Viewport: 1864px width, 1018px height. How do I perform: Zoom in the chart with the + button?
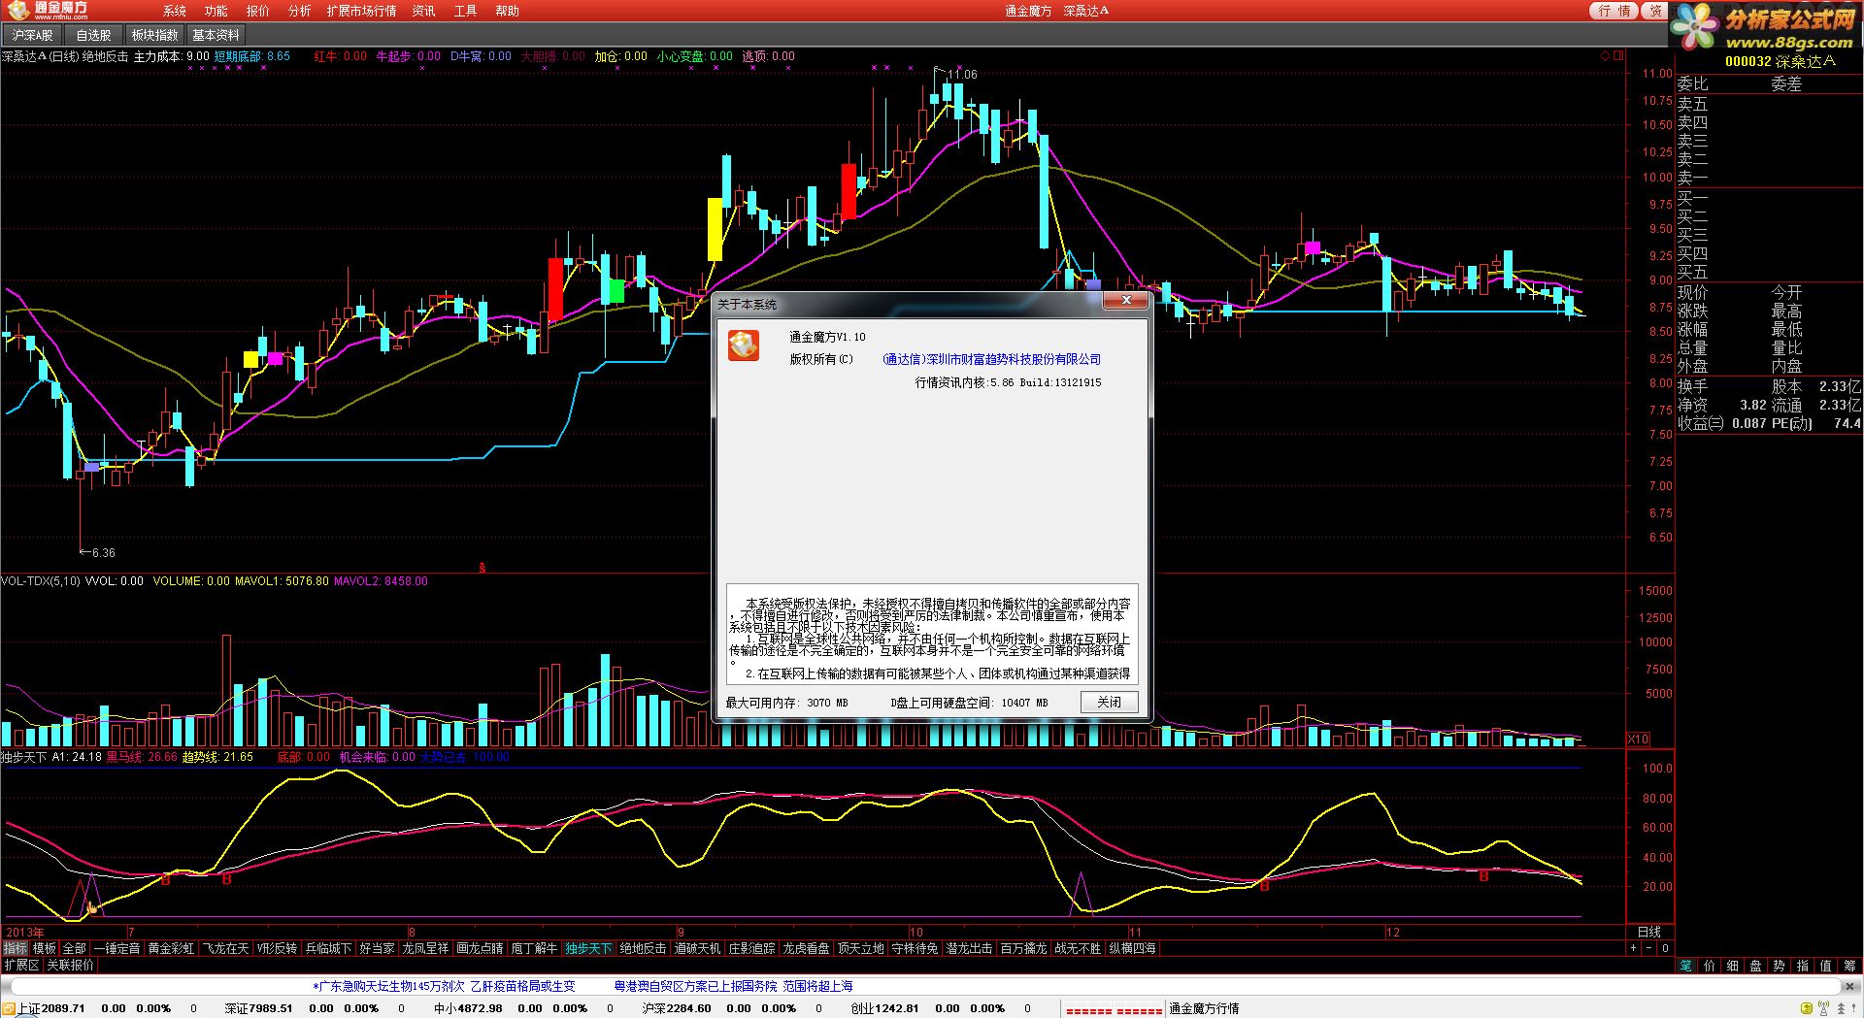[x=1634, y=948]
